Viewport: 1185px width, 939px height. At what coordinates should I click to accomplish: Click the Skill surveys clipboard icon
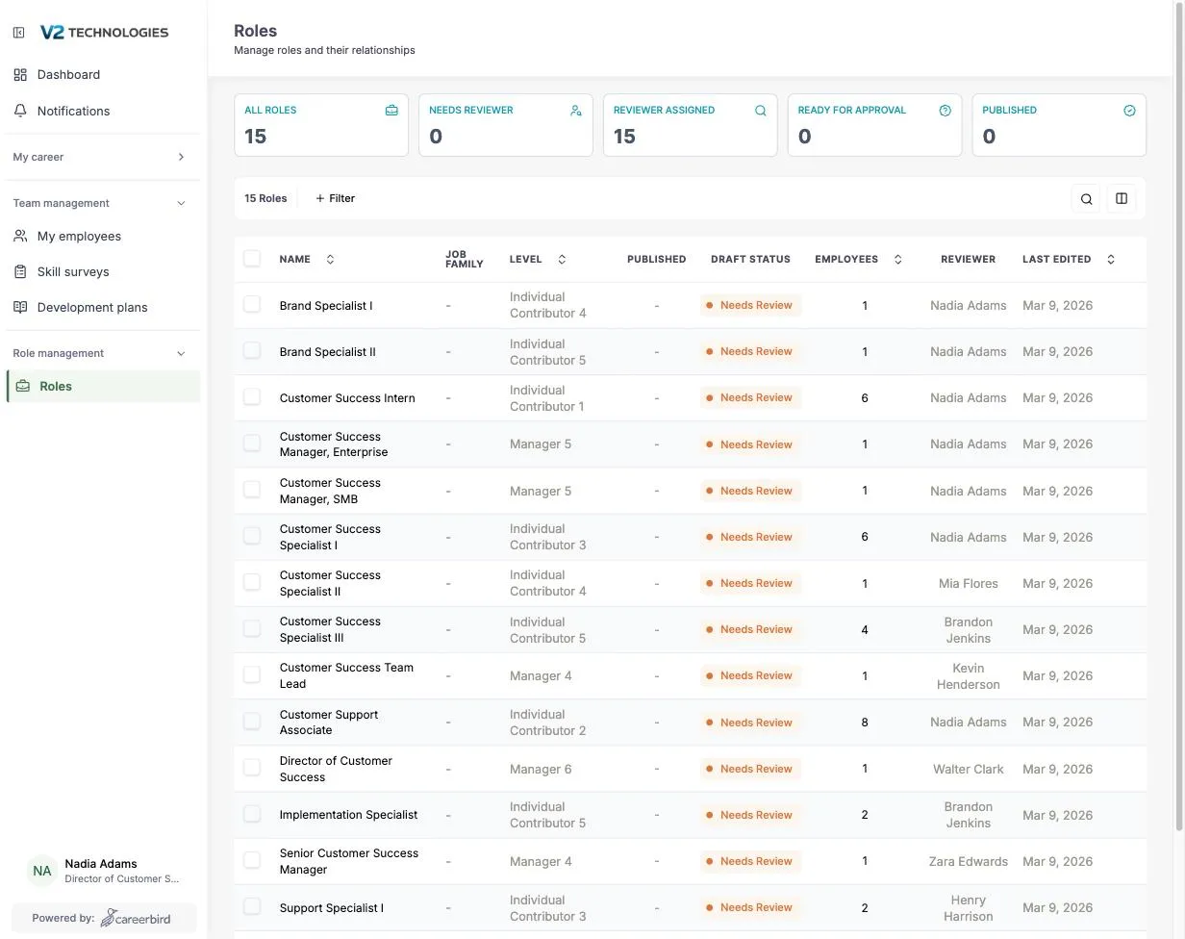tap(20, 271)
